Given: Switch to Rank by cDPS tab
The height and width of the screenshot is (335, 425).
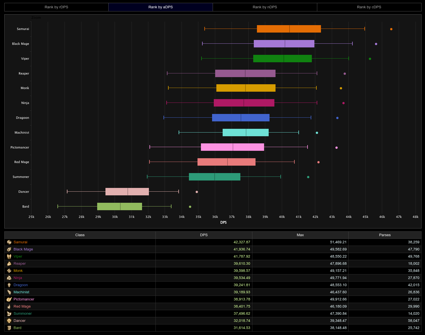Looking at the screenshot, I should [x=369, y=7].
